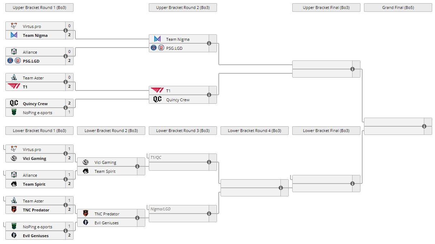Expand info for Vici Gaming vs Team Spirit match
The width and height of the screenshot is (435, 244).
coord(137,166)
